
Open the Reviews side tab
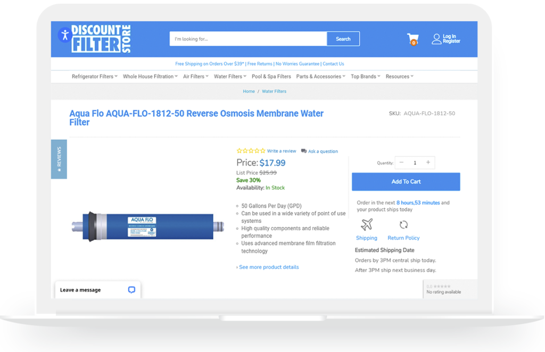[59, 159]
